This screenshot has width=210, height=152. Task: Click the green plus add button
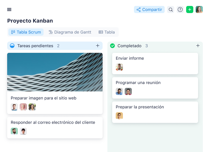pos(190,9)
